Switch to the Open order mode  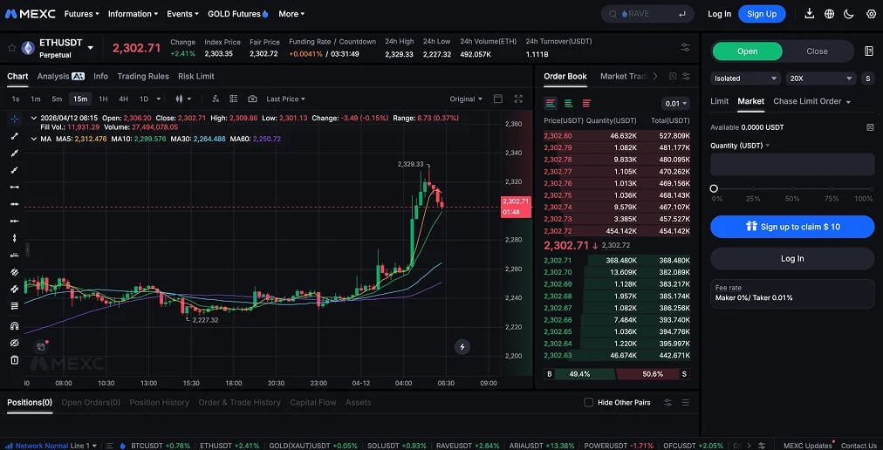click(x=747, y=51)
